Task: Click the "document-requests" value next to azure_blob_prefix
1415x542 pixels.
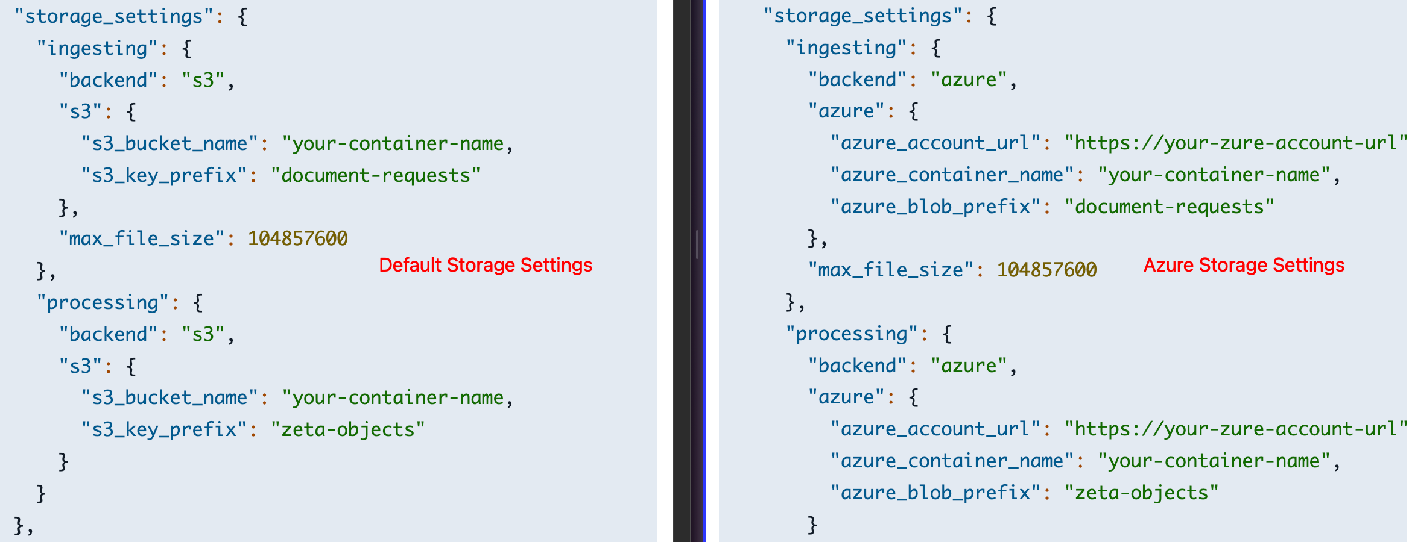Action: pos(1169,207)
